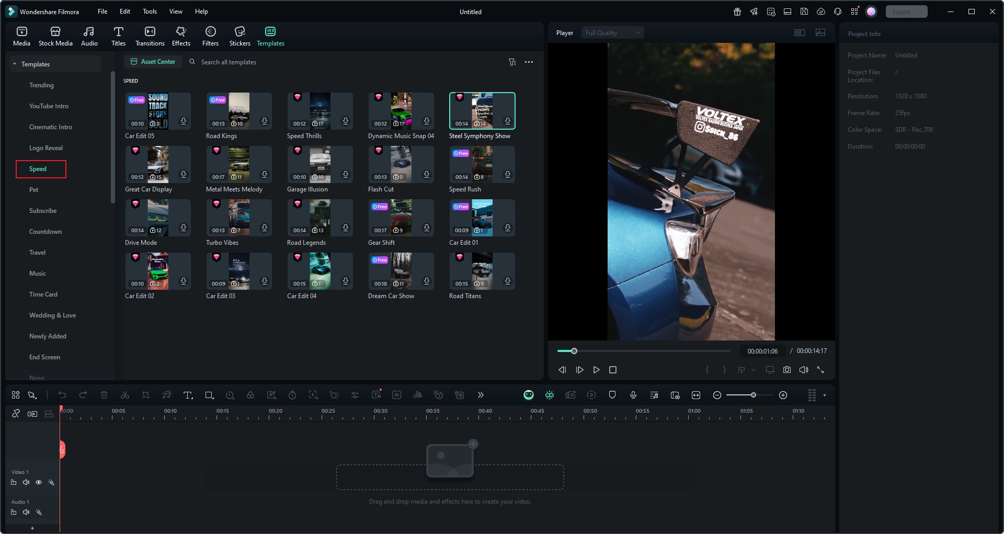Download the Road Kings template
The height and width of the screenshot is (534, 1004).
click(265, 121)
